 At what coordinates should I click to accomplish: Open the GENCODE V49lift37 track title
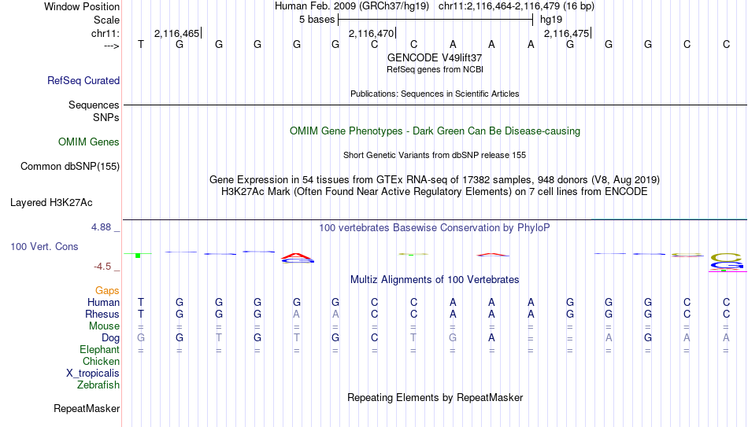coord(435,57)
